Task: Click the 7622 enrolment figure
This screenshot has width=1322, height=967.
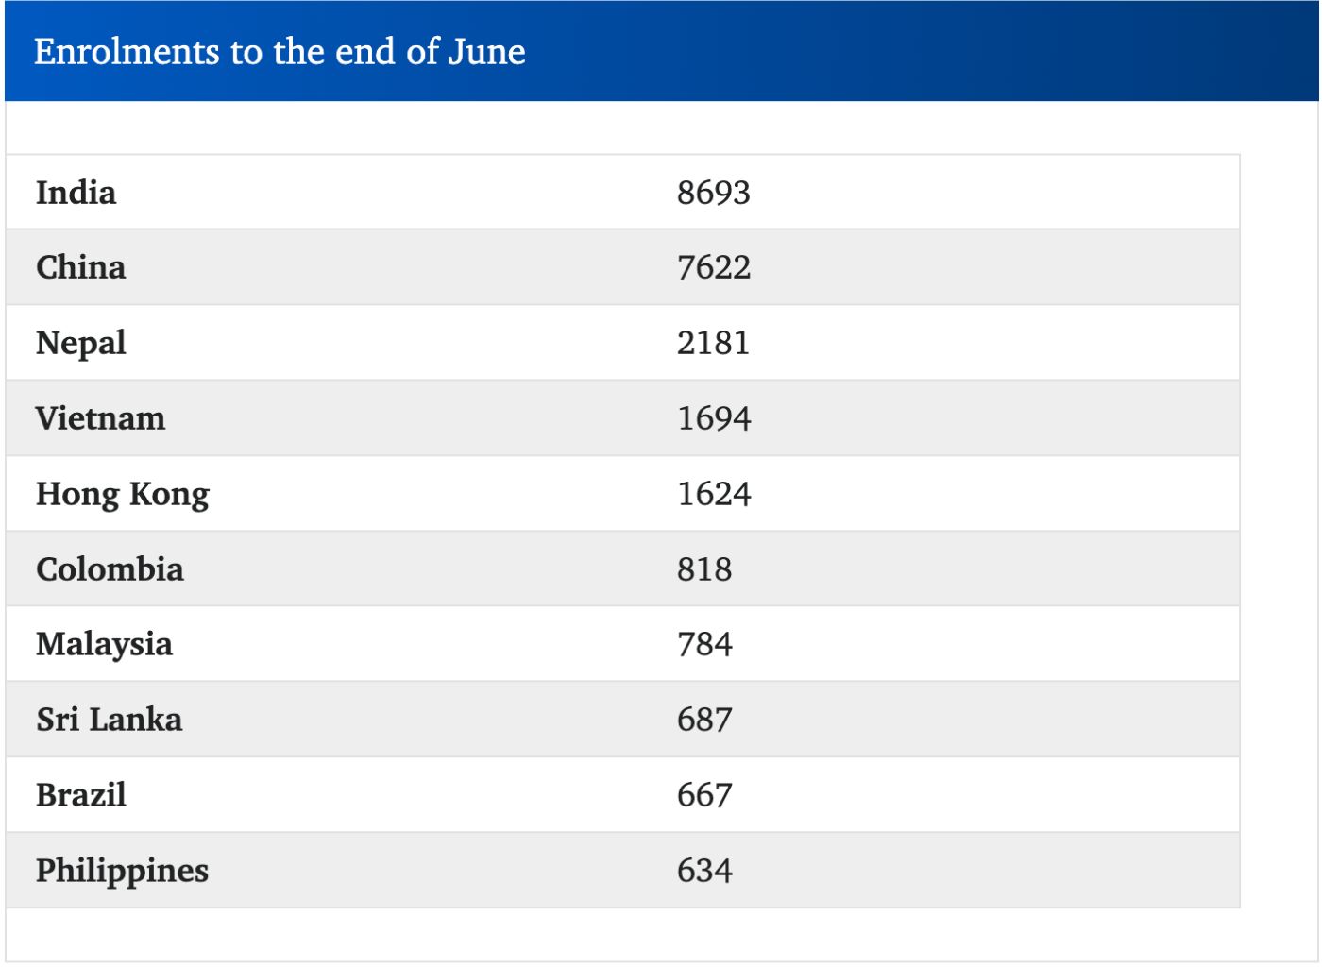Action: click(713, 267)
